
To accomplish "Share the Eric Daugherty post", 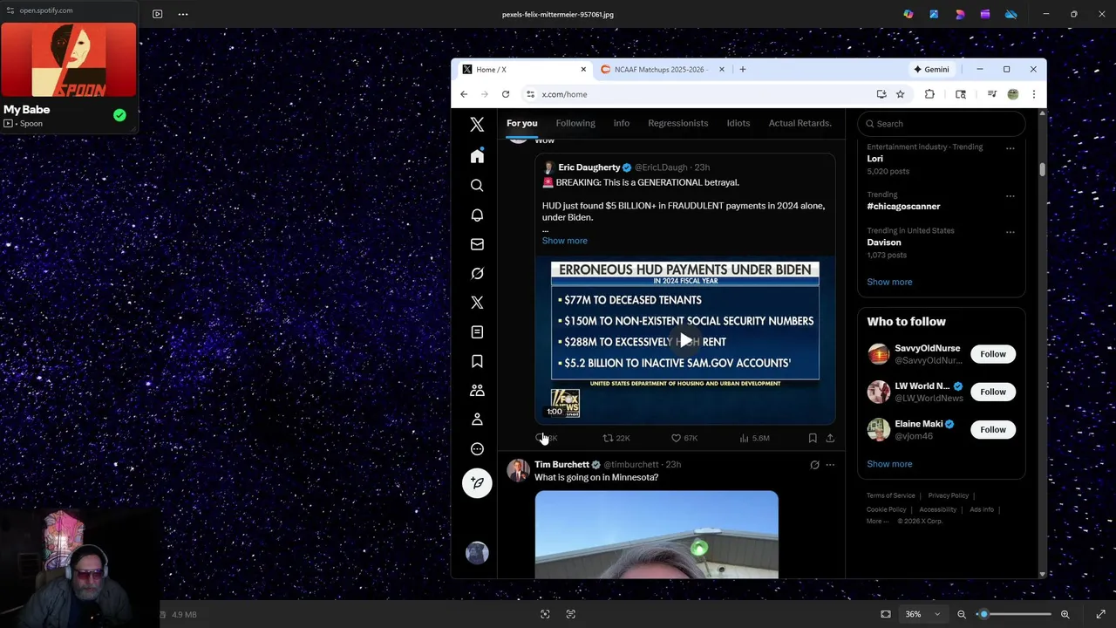I will 830,438.
